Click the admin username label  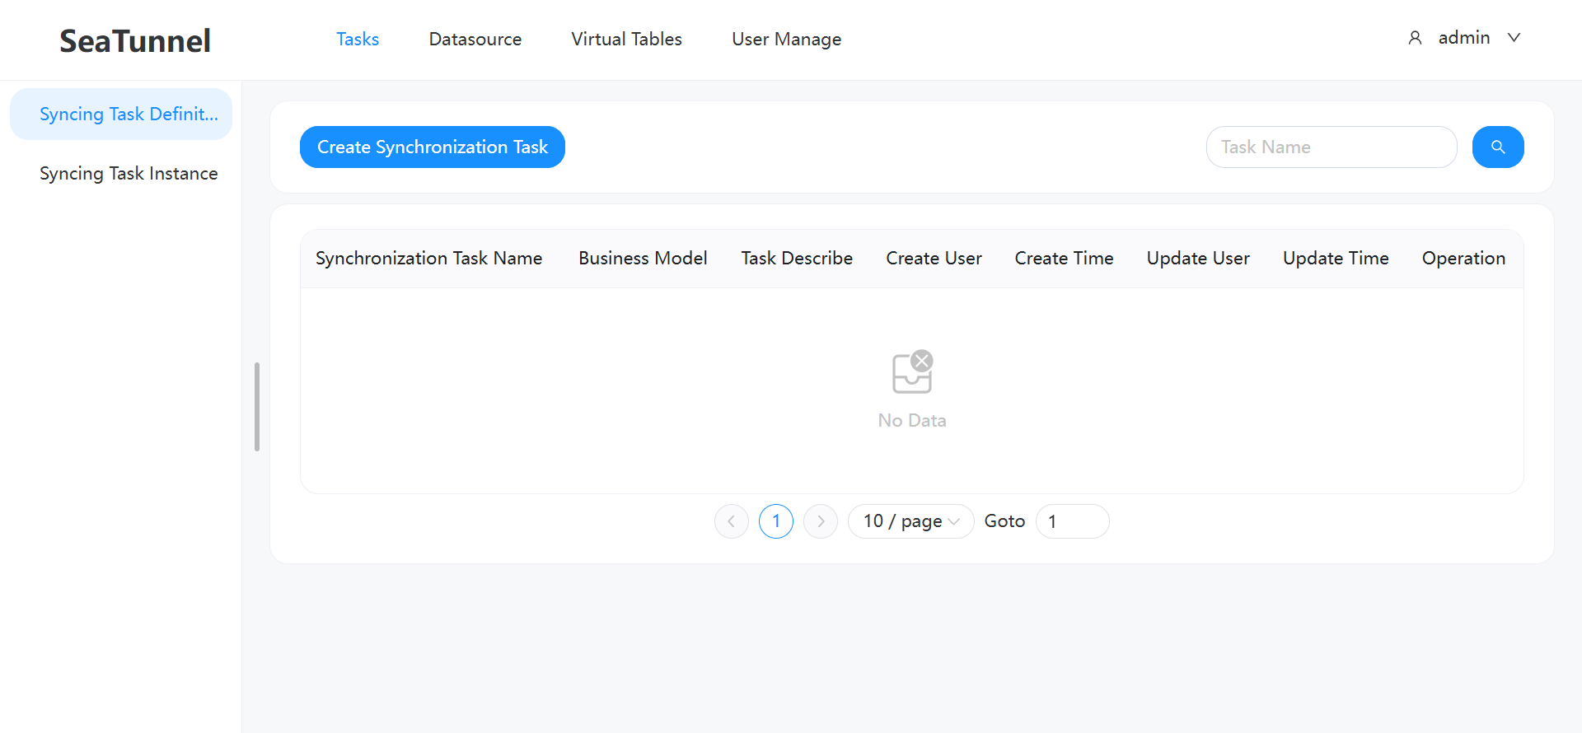pyautogui.click(x=1464, y=38)
